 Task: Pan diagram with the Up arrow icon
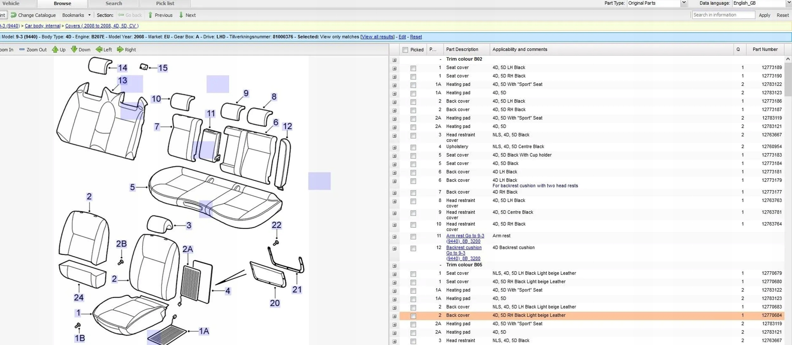click(x=55, y=49)
